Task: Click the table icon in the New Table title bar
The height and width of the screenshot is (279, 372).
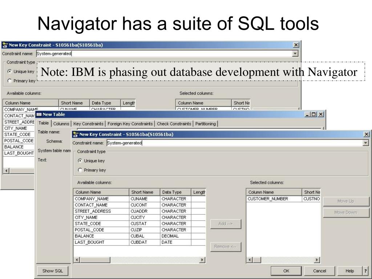Action: 39,114
